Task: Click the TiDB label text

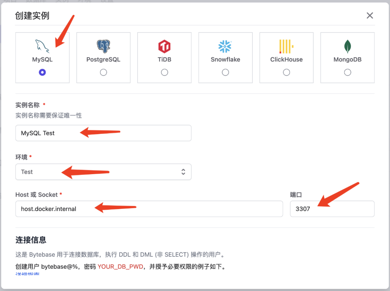Action: (x=164, y=59)
